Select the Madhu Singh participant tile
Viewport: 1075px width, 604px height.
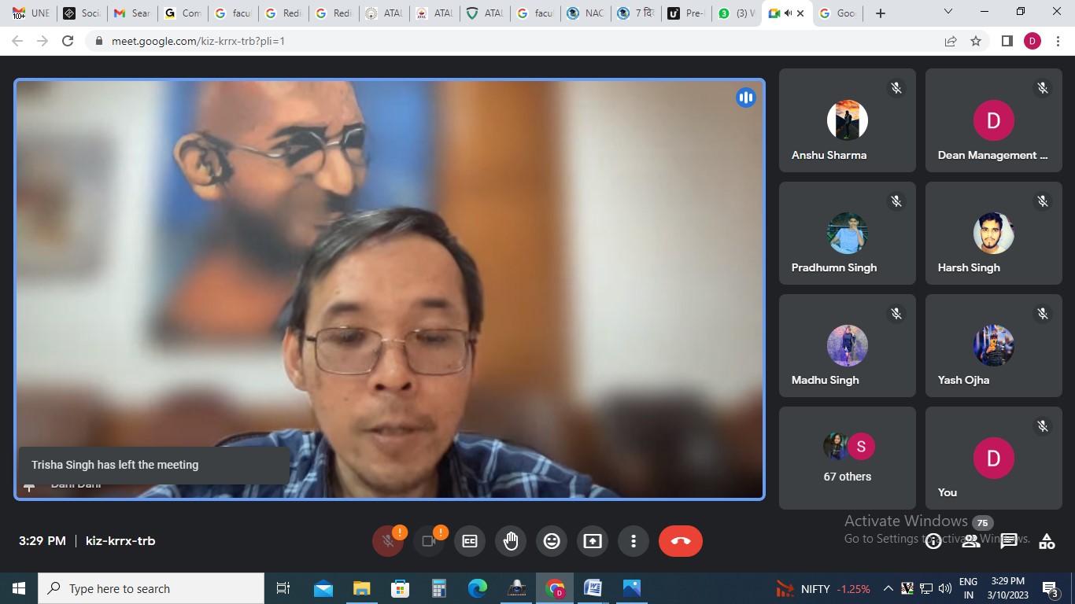click(x=848, y=345)
